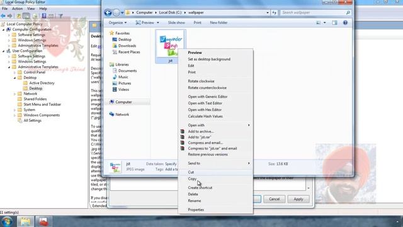Image resolution: width=403 pixels, height=227 pixels.
Task: Open Preview button dropdown arrow
Action: pos(158,23)
